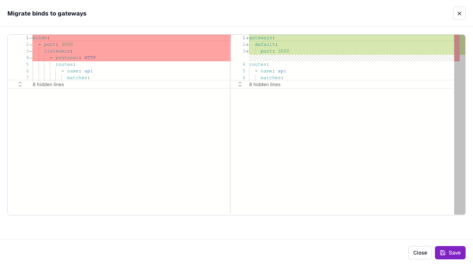The height and width of the screenshot is (266, 473).
Task: Click the Save button
Action: click(x=450, y=253)
